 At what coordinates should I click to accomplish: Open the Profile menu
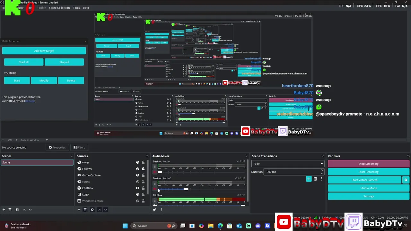pyautogui.click(x=41, y=8)
